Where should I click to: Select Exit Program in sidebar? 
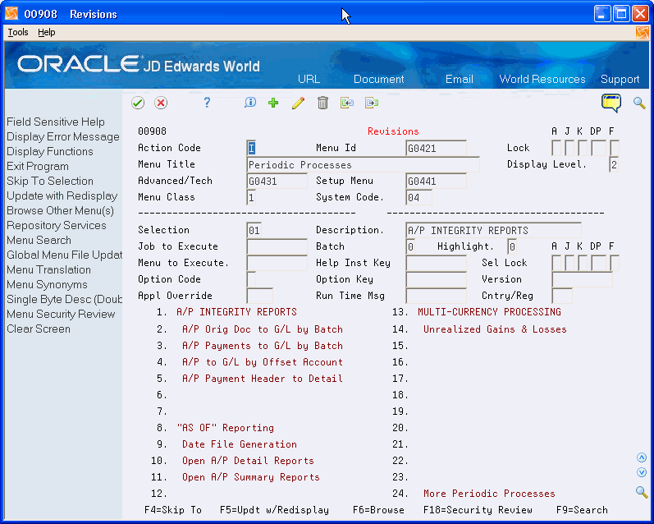tap(38, 166)
